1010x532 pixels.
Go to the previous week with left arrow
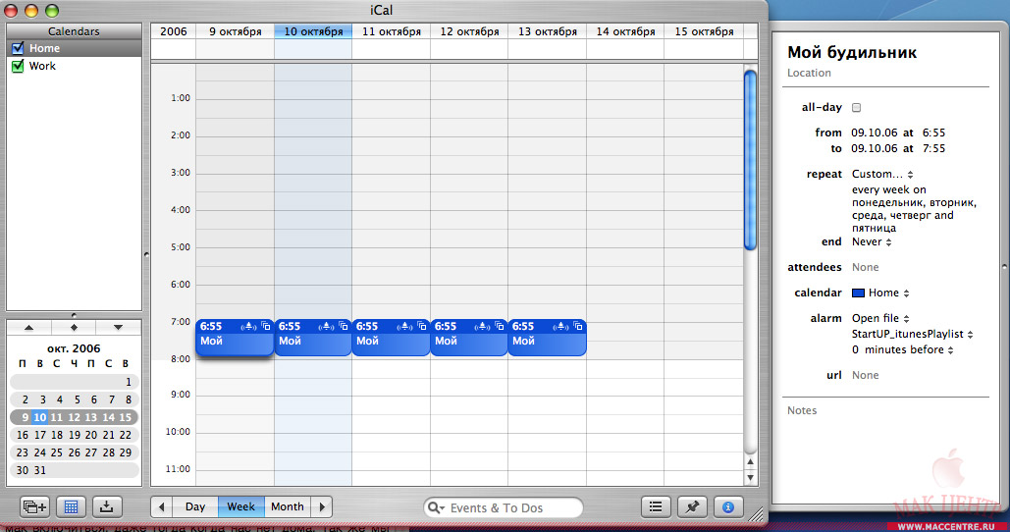coord(161,506)
